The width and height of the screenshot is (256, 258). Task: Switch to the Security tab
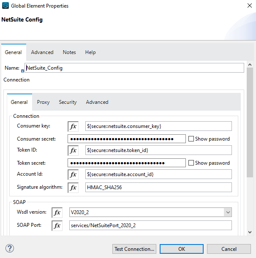pos(68,102)
